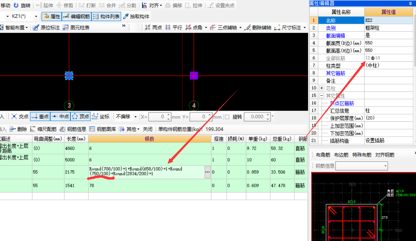
Task: Select the purple column at axis 4
Action: (194, 76)
